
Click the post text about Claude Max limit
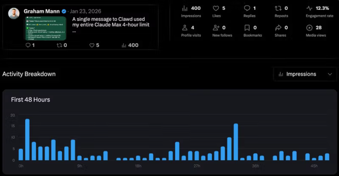tap(111, 25)
